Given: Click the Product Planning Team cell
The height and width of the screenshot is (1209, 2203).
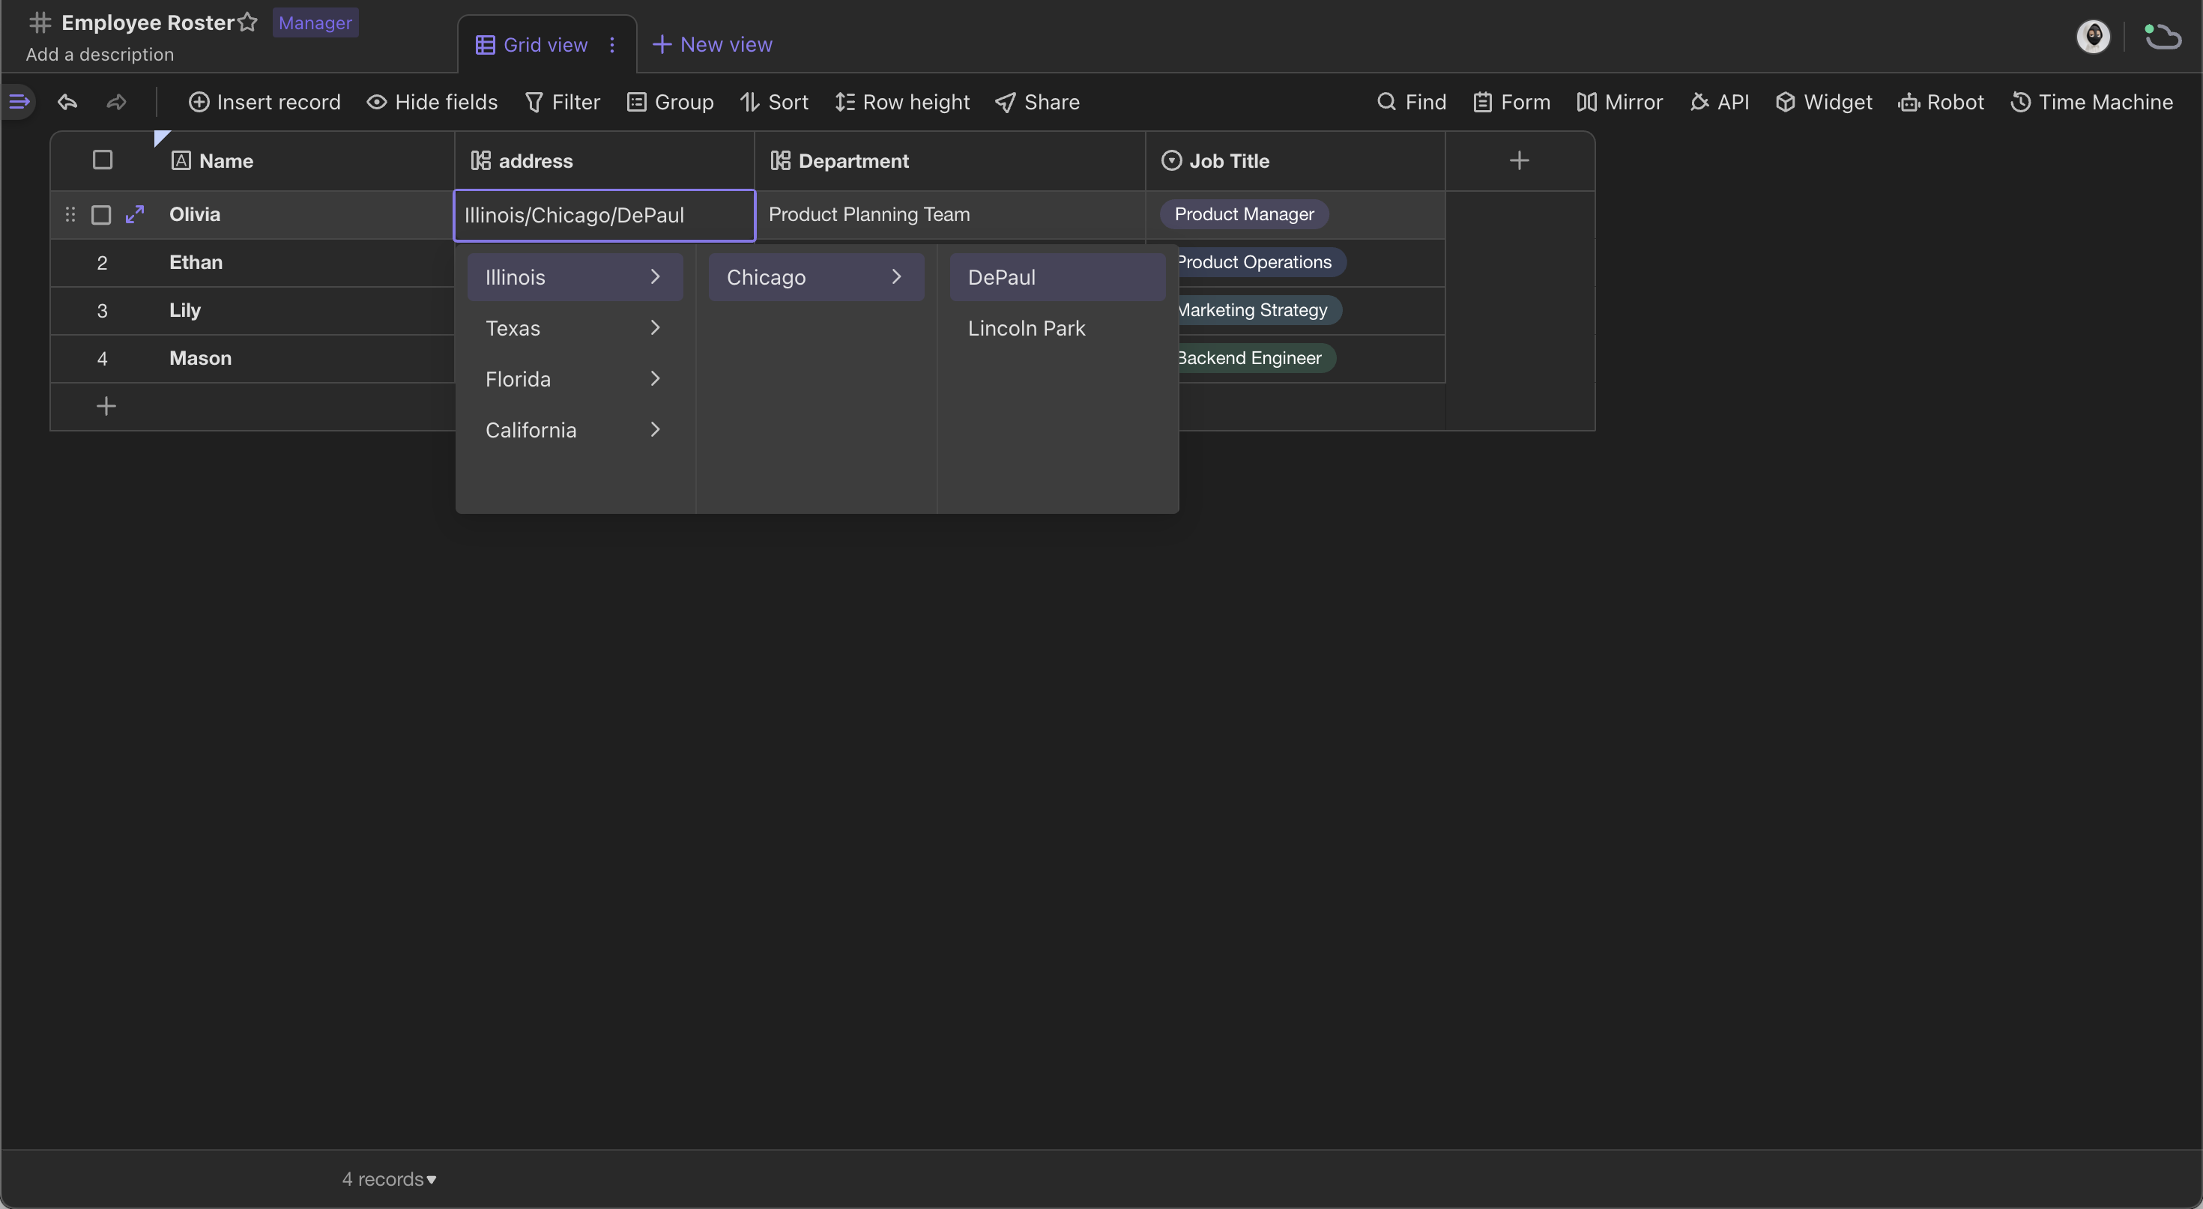Looking at the screenshot, I should coord(950,215).
